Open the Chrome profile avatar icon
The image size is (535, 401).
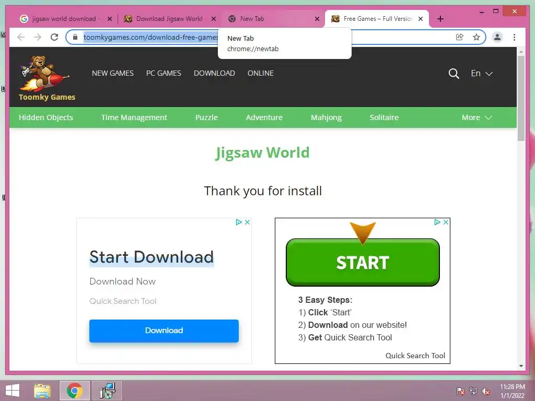[497, 37]
